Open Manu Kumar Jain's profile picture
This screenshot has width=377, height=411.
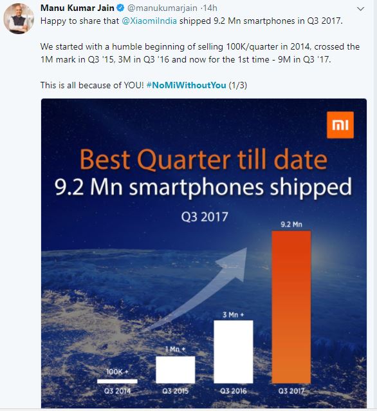pyautogui.click(x=18, y=19)
